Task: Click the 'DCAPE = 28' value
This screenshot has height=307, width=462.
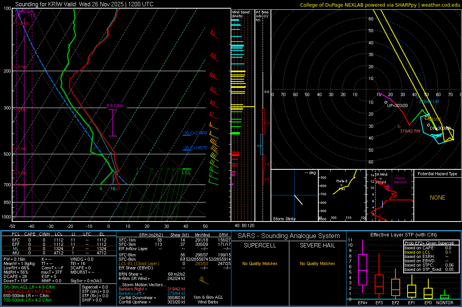Action: click(15, 276)
